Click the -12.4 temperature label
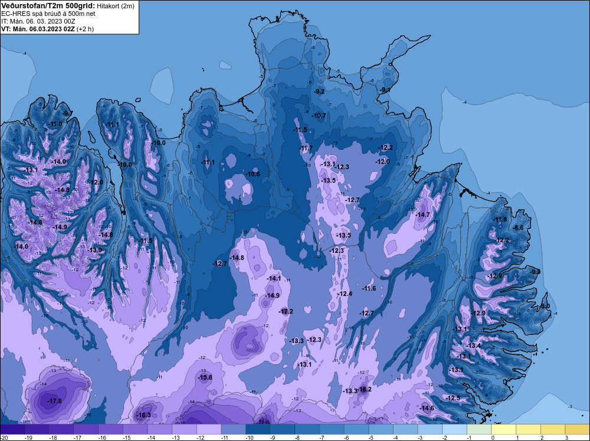The image size is (590, 441). coord(345,294)
